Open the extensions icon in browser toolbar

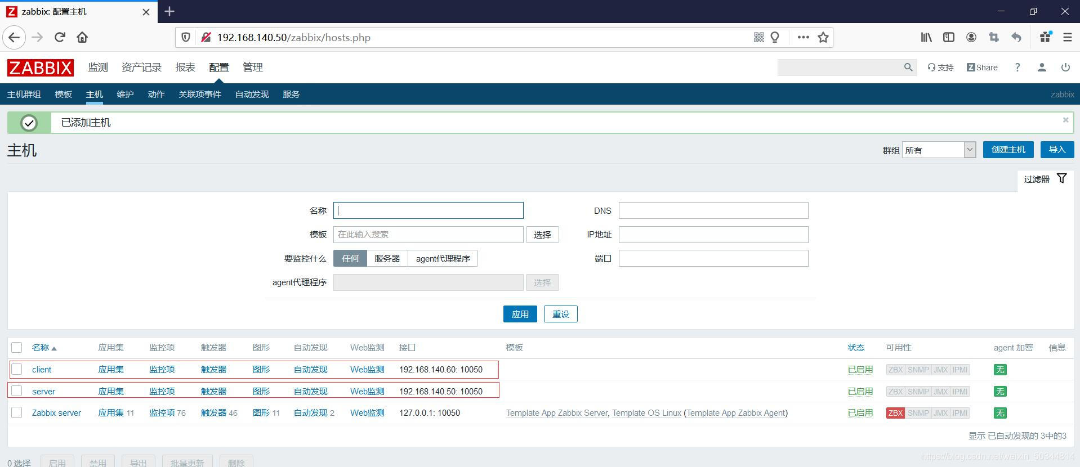1046,37
